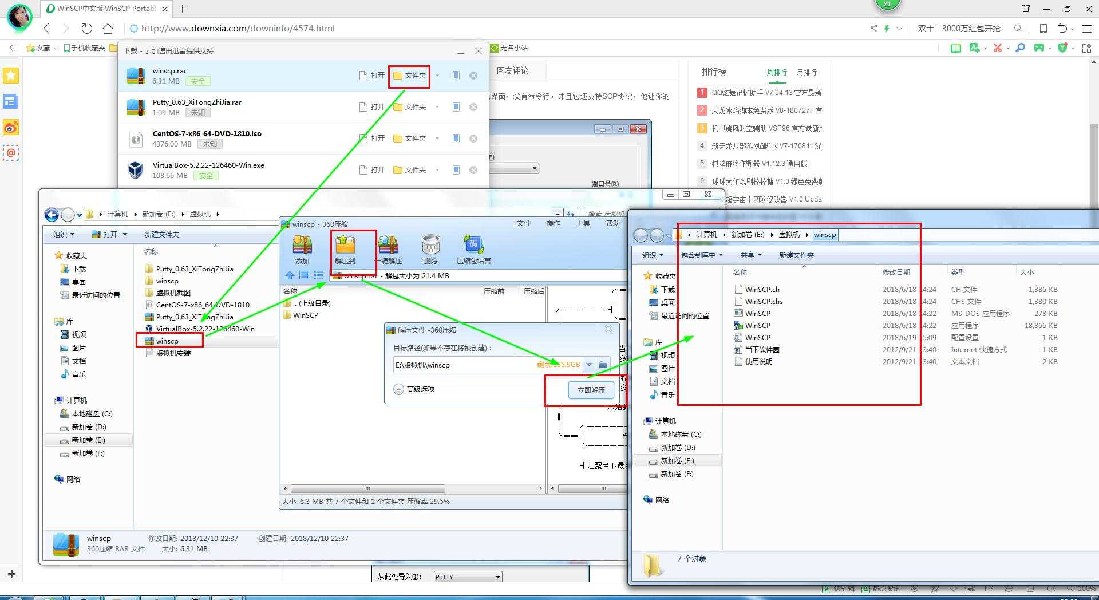1099x600 pixels.
Task: Open the extensions grid icon
Action: tap(1086, 48)
